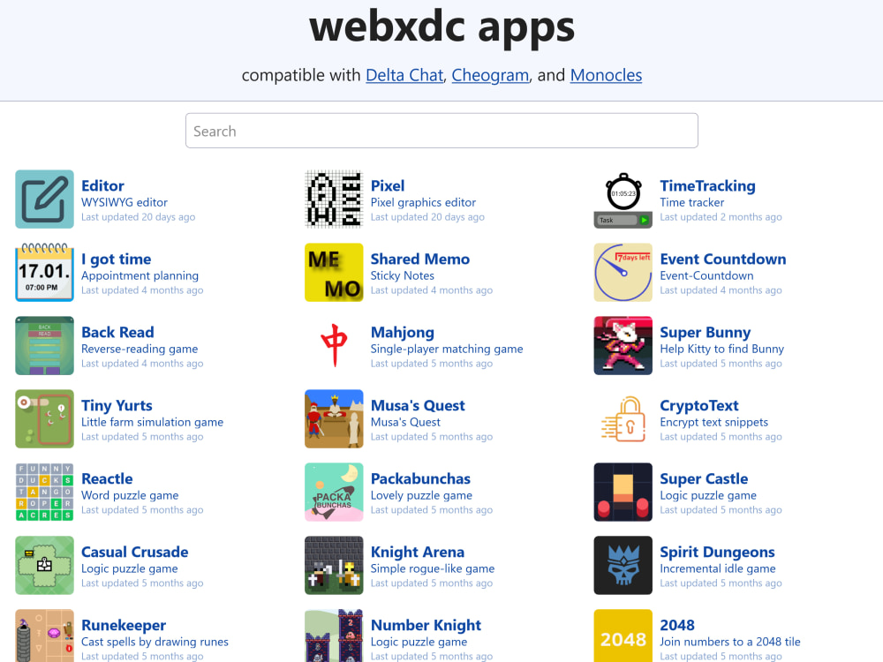Open the Editor title link
883x662 pixels.
(102, 185)
